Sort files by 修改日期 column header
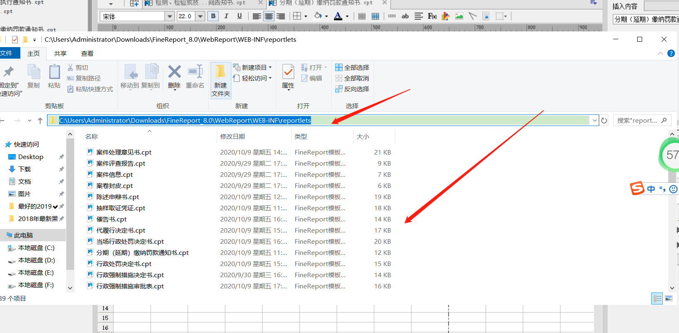The image size is (679, 333). [x=233, y=136]
